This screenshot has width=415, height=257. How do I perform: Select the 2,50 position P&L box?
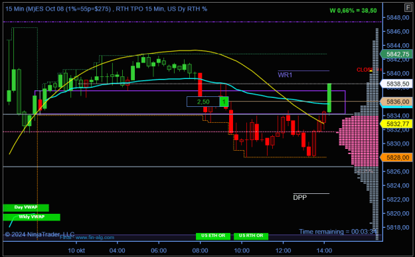click(203, 102)
